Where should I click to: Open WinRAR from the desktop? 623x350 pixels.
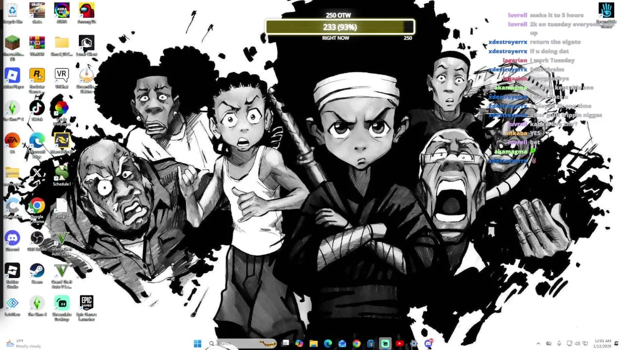(37, 46)
